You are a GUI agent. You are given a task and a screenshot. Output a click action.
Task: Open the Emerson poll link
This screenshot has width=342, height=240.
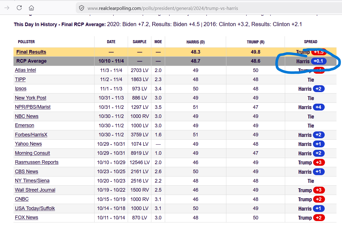[x=24, y=125]
